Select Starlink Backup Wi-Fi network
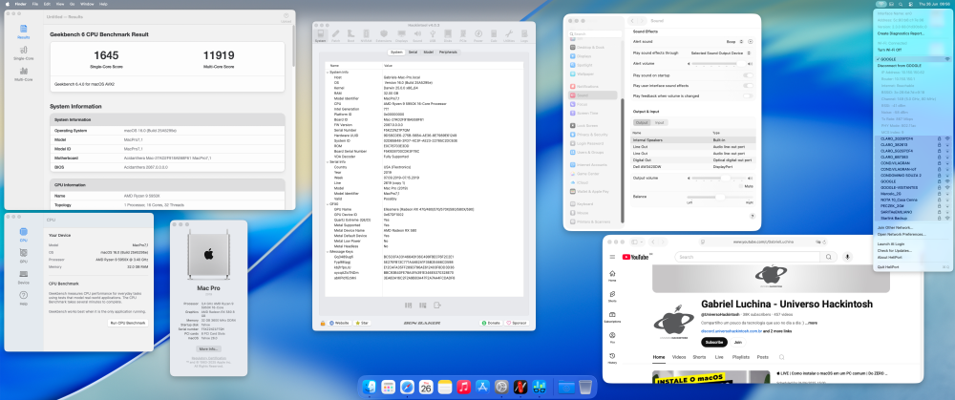955x400 pixels. (912, 218)
